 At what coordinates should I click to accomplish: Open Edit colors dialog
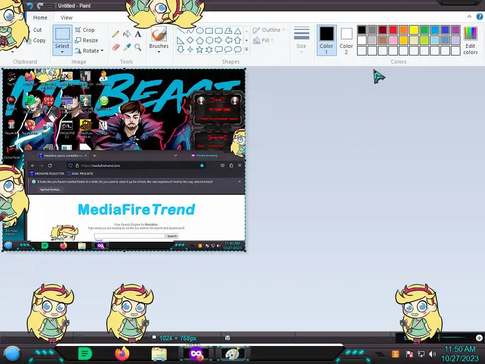pyautogui.click(x=470, y=40)
